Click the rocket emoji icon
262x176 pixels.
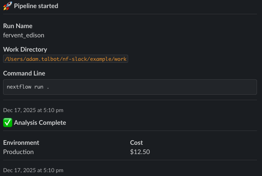pos(7,6)
